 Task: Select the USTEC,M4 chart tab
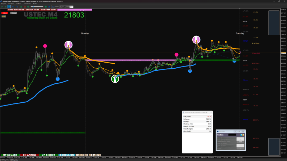tap(4, 160)
